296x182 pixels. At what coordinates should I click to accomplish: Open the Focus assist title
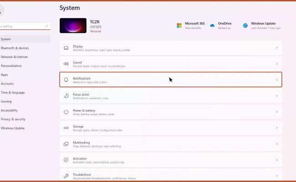pos(81,95)
